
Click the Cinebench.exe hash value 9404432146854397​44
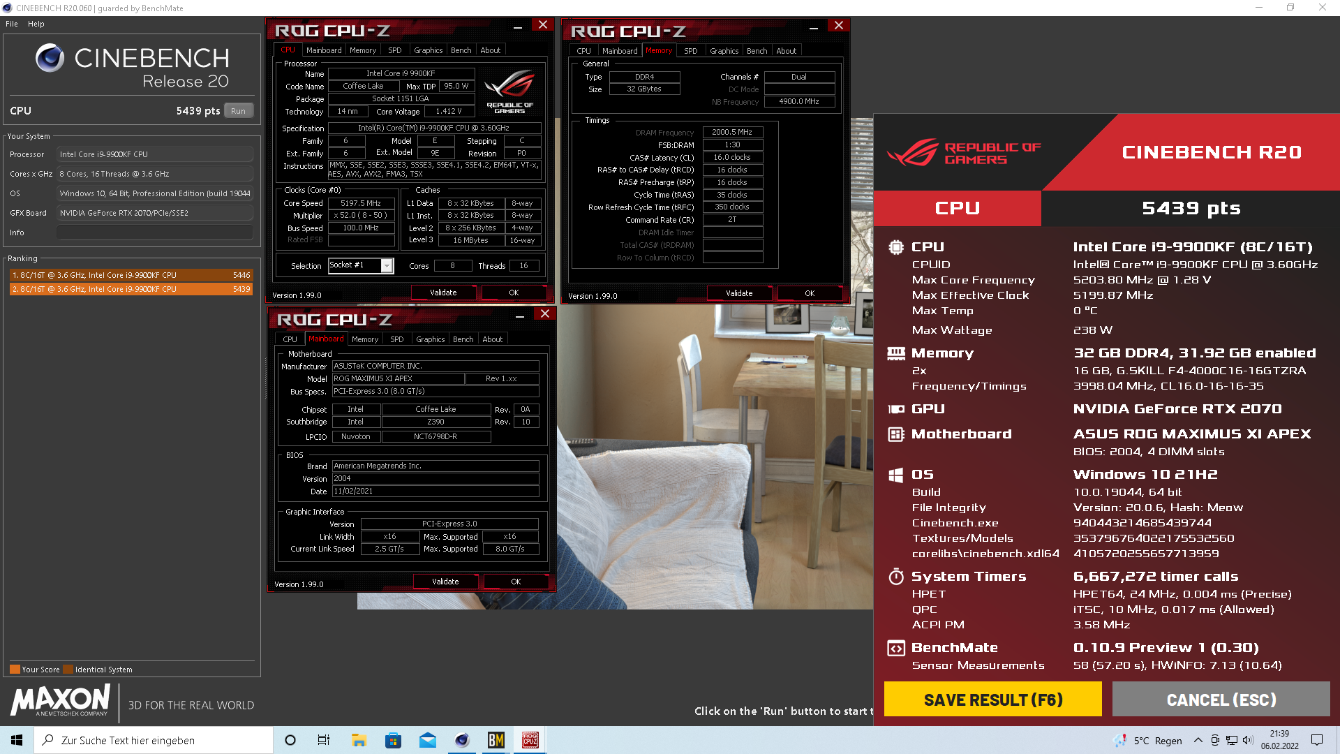[1142, 523]
